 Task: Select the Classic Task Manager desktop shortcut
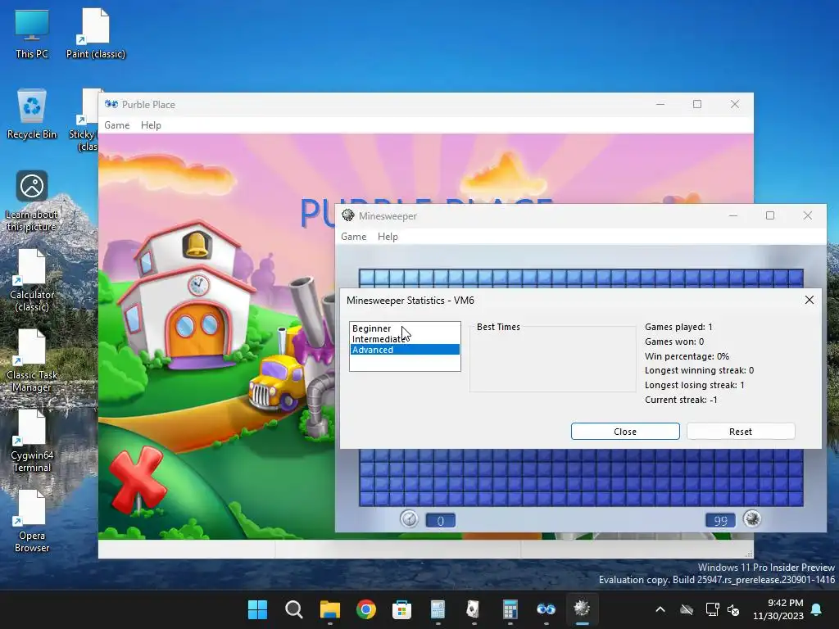[x=32, y=361]
